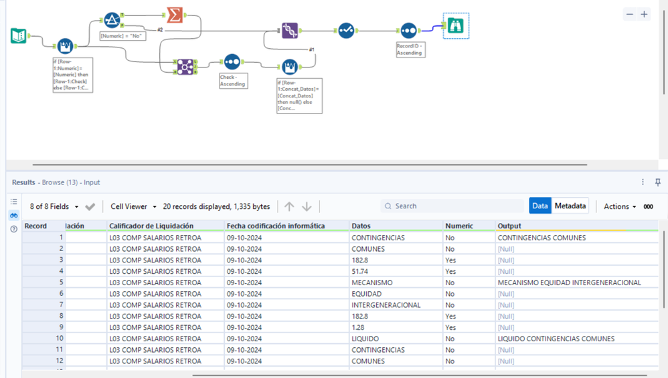
Task: Click the Datos column header
Action: [x=396, y=226]
